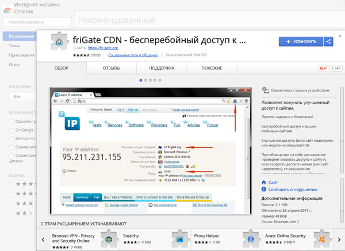Viewport: 345px width, 251px height.
Task: Select the fourth screenshot carousel dot
Action: click(155, 80)
